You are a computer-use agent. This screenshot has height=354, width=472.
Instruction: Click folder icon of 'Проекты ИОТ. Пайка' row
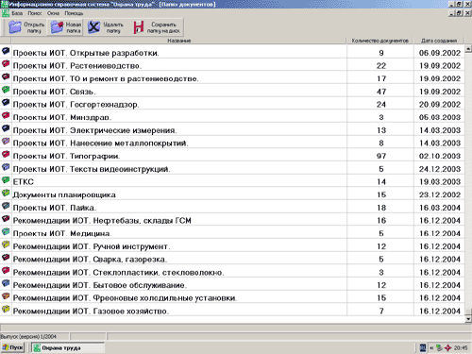6,206
